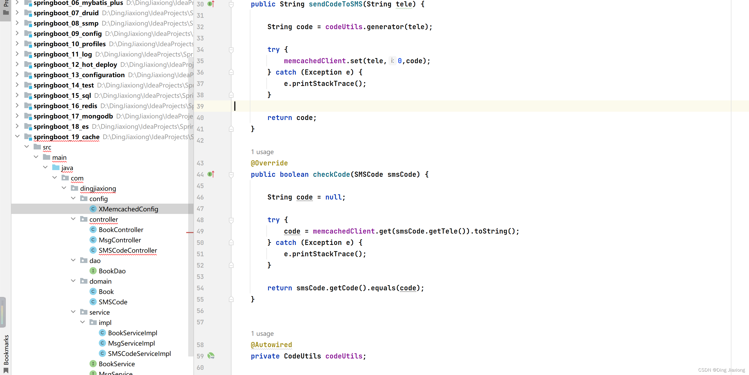Click 'return code;' statement on line 40
The image size is (749, 375).
(292, 117)
